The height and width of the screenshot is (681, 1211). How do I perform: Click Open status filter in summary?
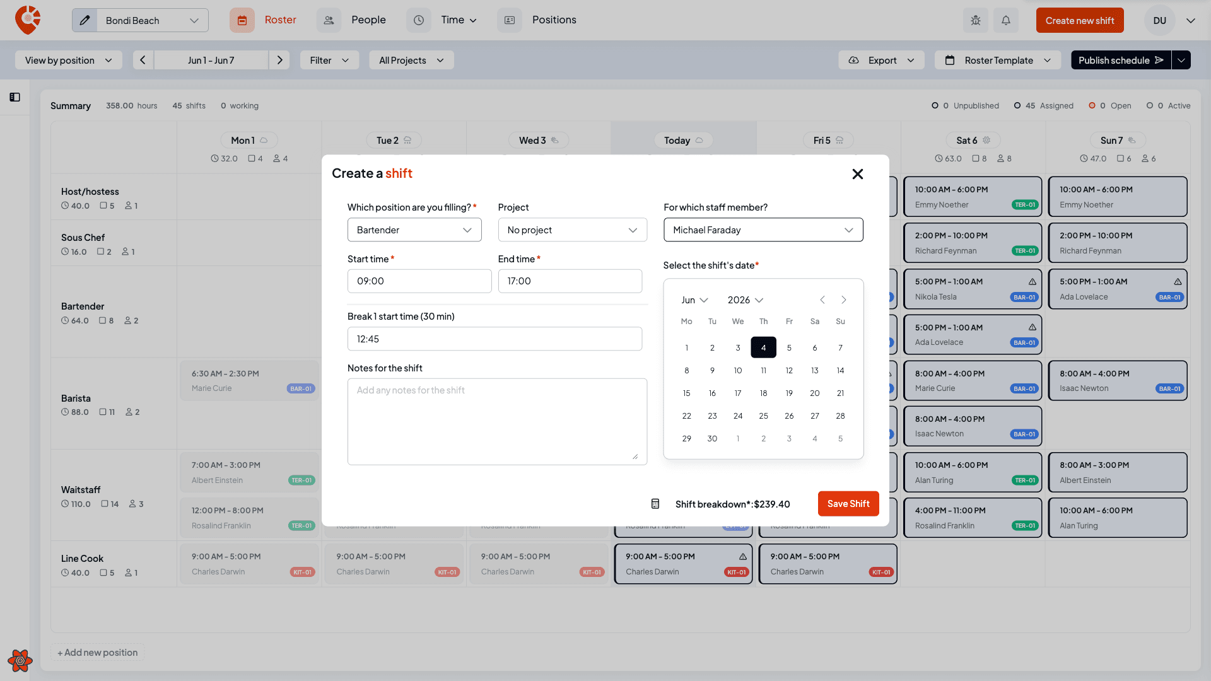point(1109,105)
